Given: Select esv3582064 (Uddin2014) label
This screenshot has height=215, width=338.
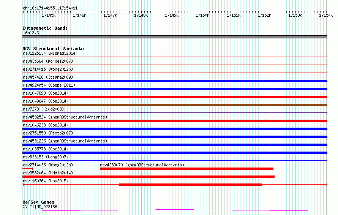Looking at the screenshot, I should [x=48, y=173].
